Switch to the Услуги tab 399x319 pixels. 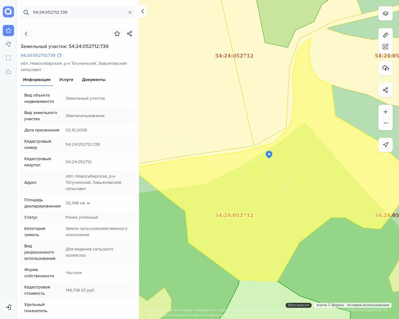66,80
